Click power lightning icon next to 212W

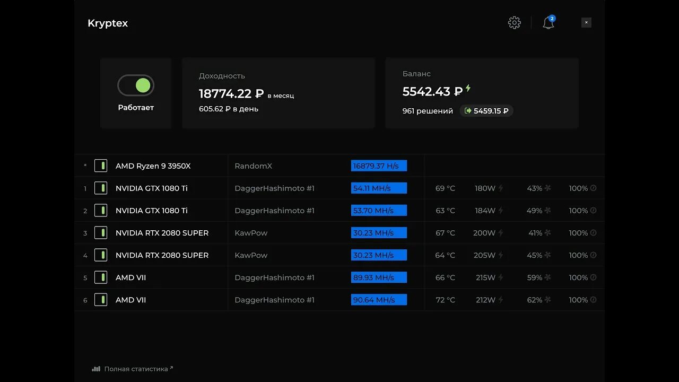coord(500,300)
